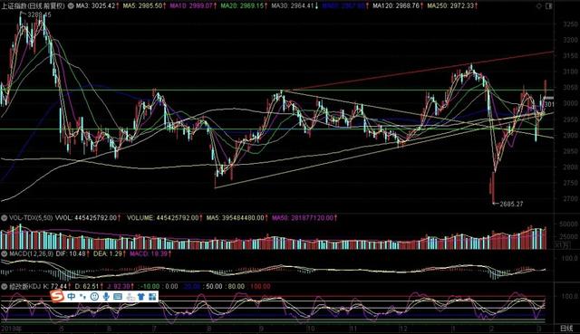Click the 3288.45 high price marker

point(39,14)
